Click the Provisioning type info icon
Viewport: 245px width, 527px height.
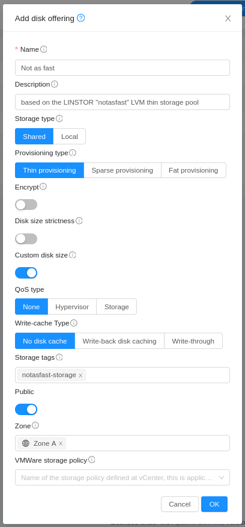(x=73, y=153)
